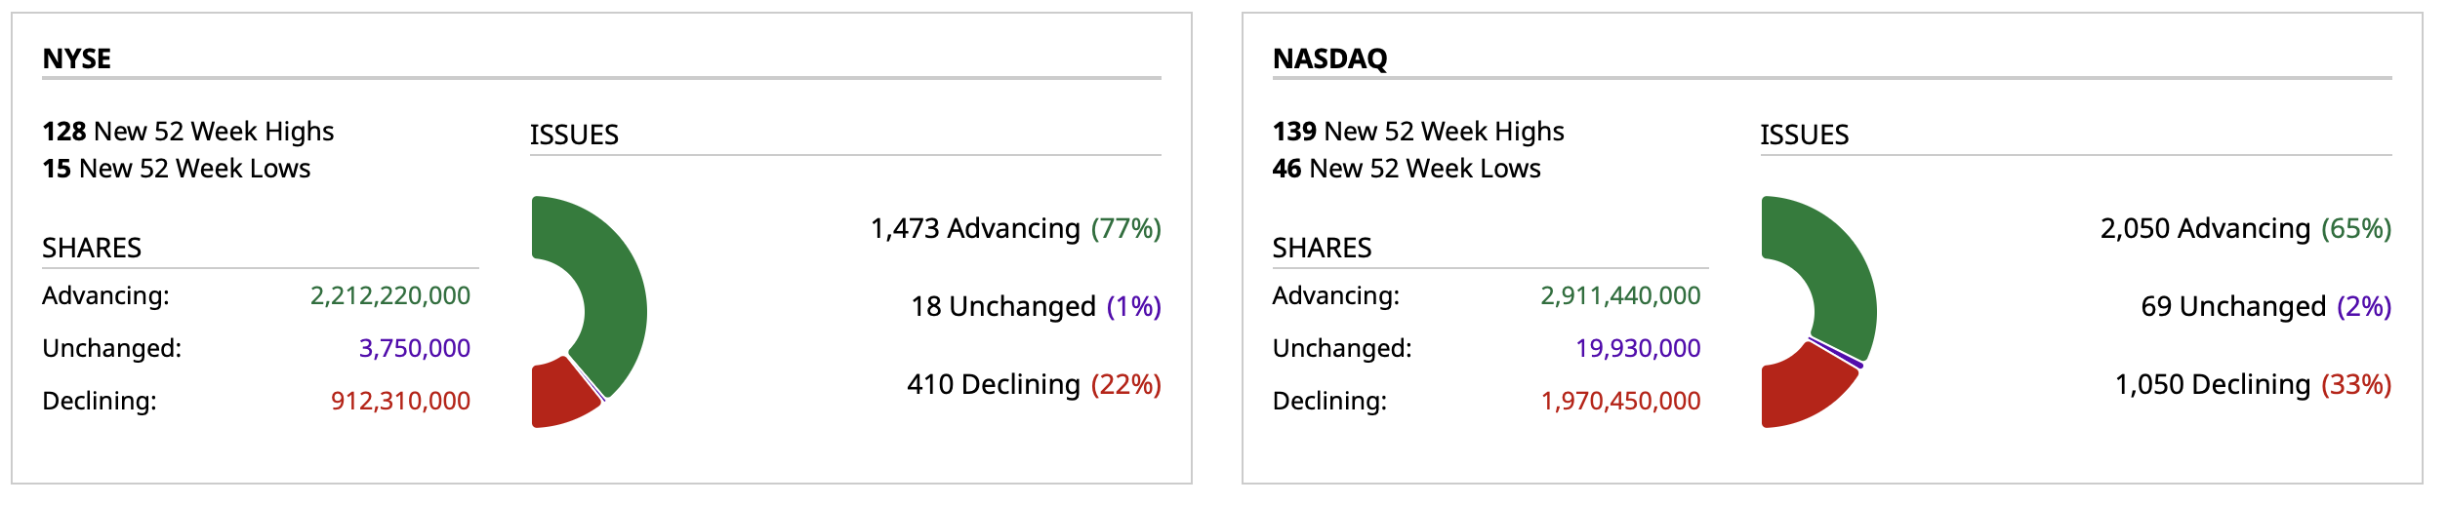Click the NASDAQ panel heading
Screen dimensions: 2448x505
pyautogui.click(x=1329, y=58)
